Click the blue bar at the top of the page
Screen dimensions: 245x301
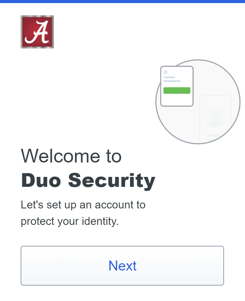coord(122,1)
